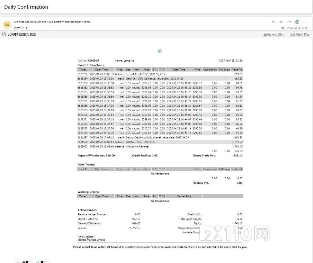The image size is (313, 263).
Task: Click the broken image placeholder above the statement
Action: 160,51
